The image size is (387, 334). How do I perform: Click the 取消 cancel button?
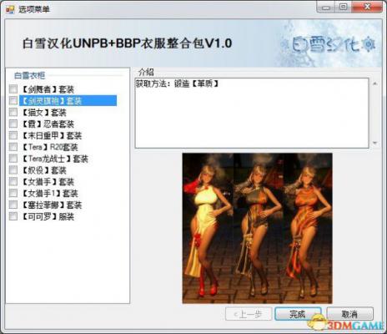coord(349,314)
